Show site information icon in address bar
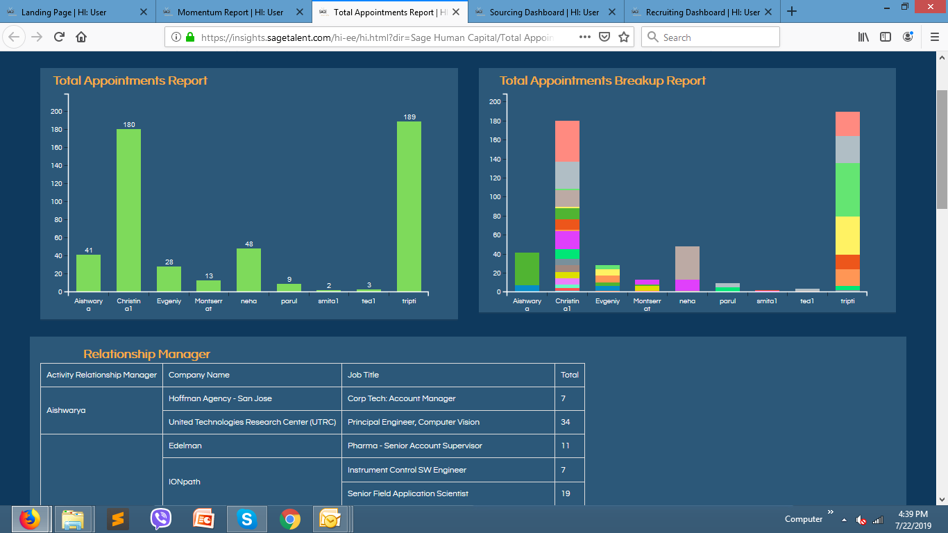Viewport: 948px width, 533px height. (176, 37)
